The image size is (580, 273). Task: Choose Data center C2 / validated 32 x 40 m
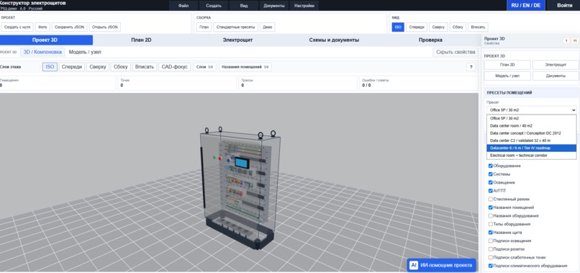pos(532,140)
